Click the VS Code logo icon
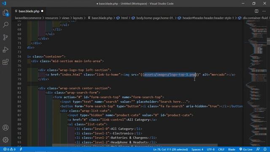The image size is (270, 152). (x=4, y=3)
